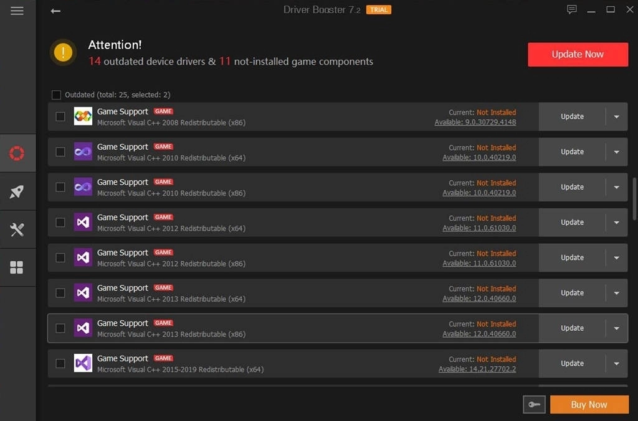Click the license key icon button

(x=534, y=404)
